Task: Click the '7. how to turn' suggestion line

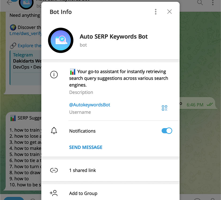Action: point(25,167)
